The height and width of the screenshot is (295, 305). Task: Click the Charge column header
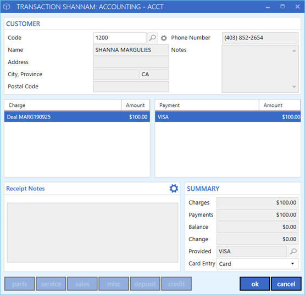[x=63, y=105]
